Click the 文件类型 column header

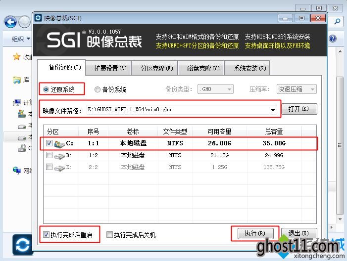click(x=175, y=131)
